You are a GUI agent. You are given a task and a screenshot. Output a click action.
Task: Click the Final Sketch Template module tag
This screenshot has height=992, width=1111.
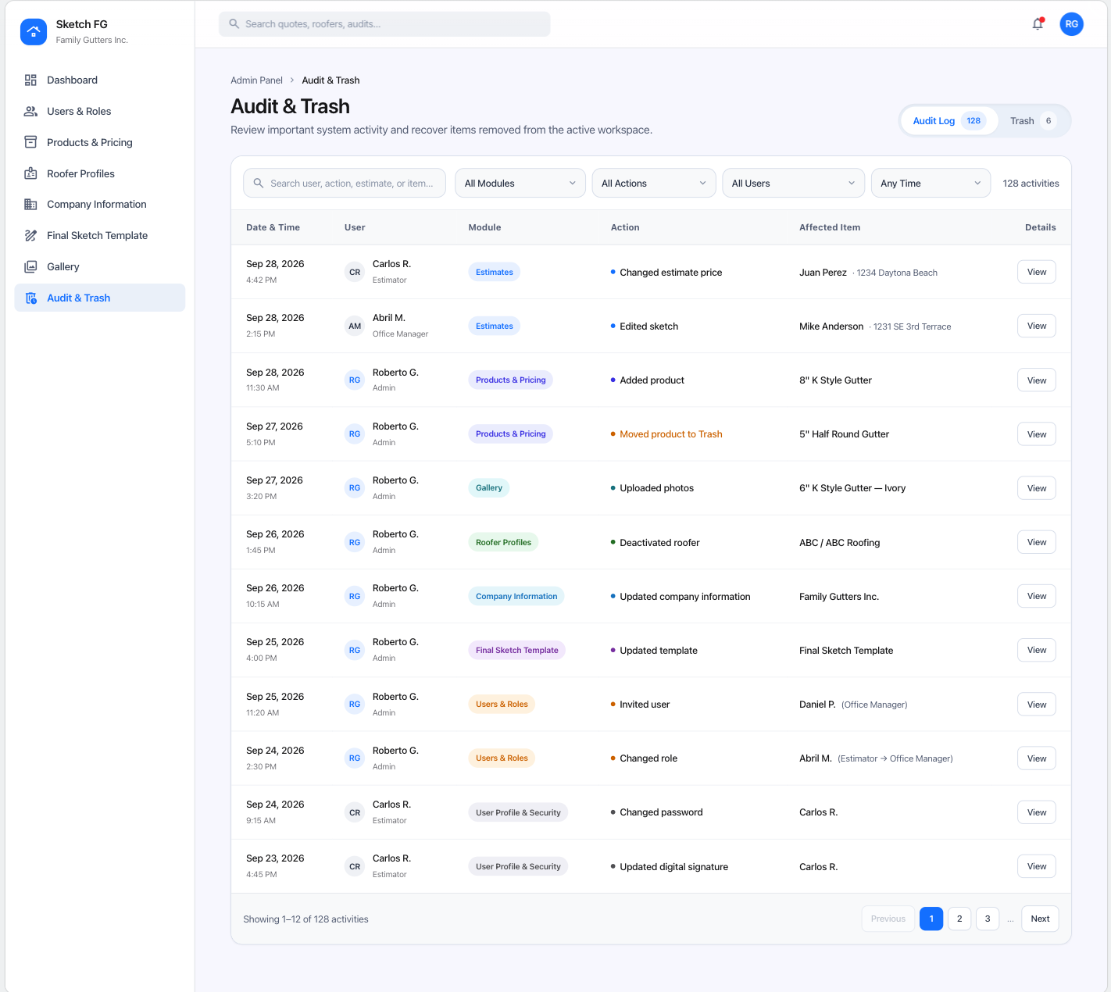tap(517, 650)
